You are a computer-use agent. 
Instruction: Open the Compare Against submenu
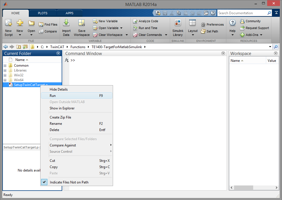[x=76, y=145]
